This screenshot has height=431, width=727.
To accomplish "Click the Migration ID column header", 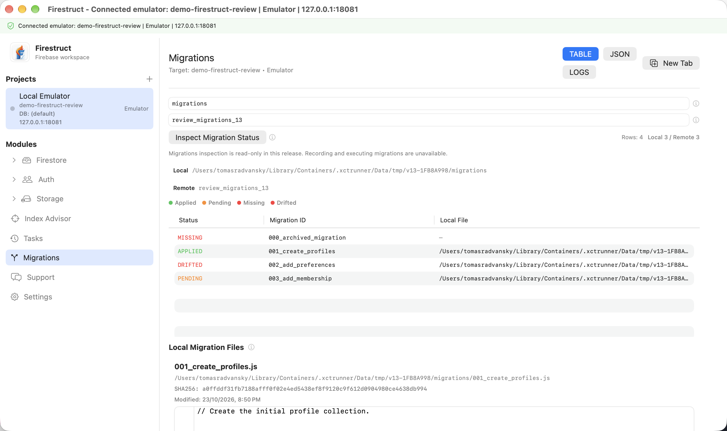I will coord(288,220).
